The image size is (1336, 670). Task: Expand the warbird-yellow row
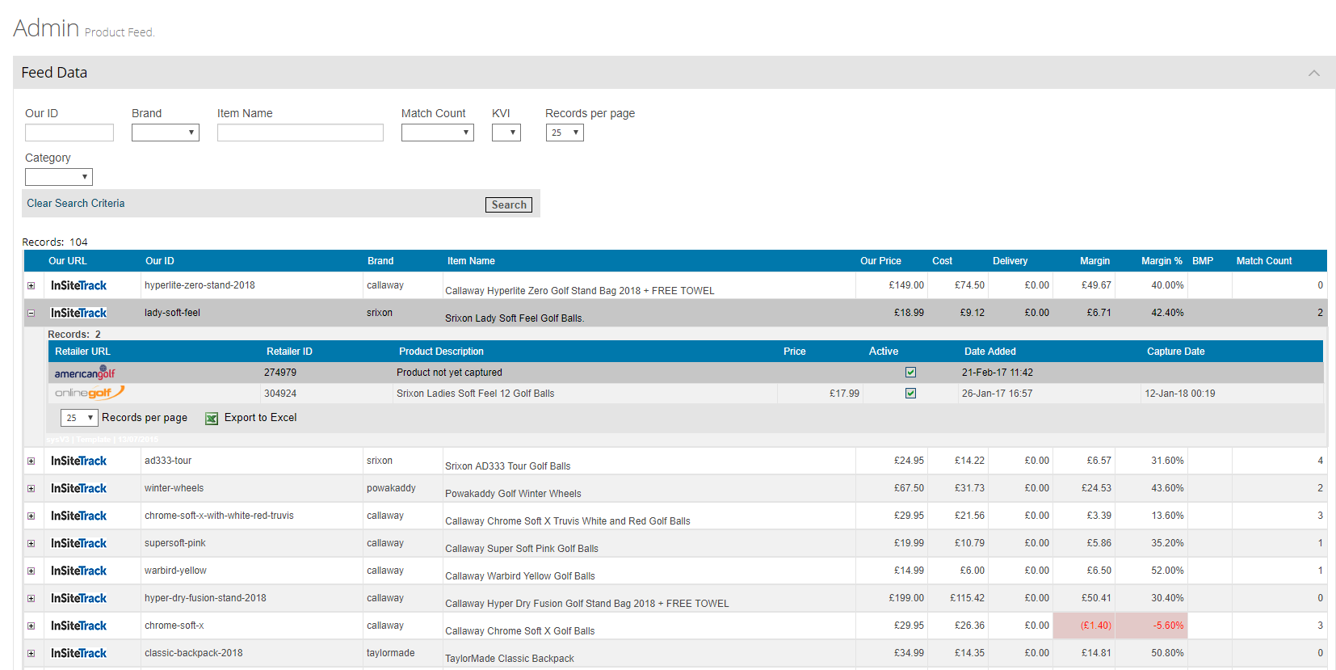tap(32, 571)
